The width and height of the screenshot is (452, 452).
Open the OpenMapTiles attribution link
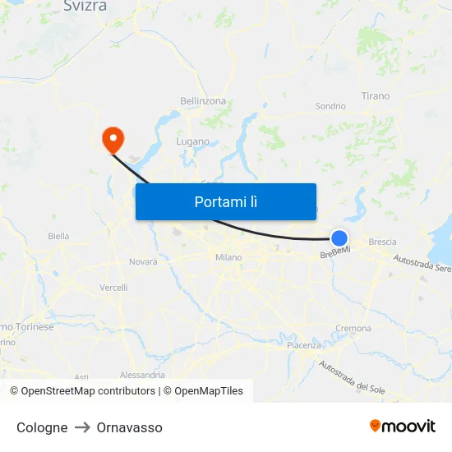pos(203,391)
